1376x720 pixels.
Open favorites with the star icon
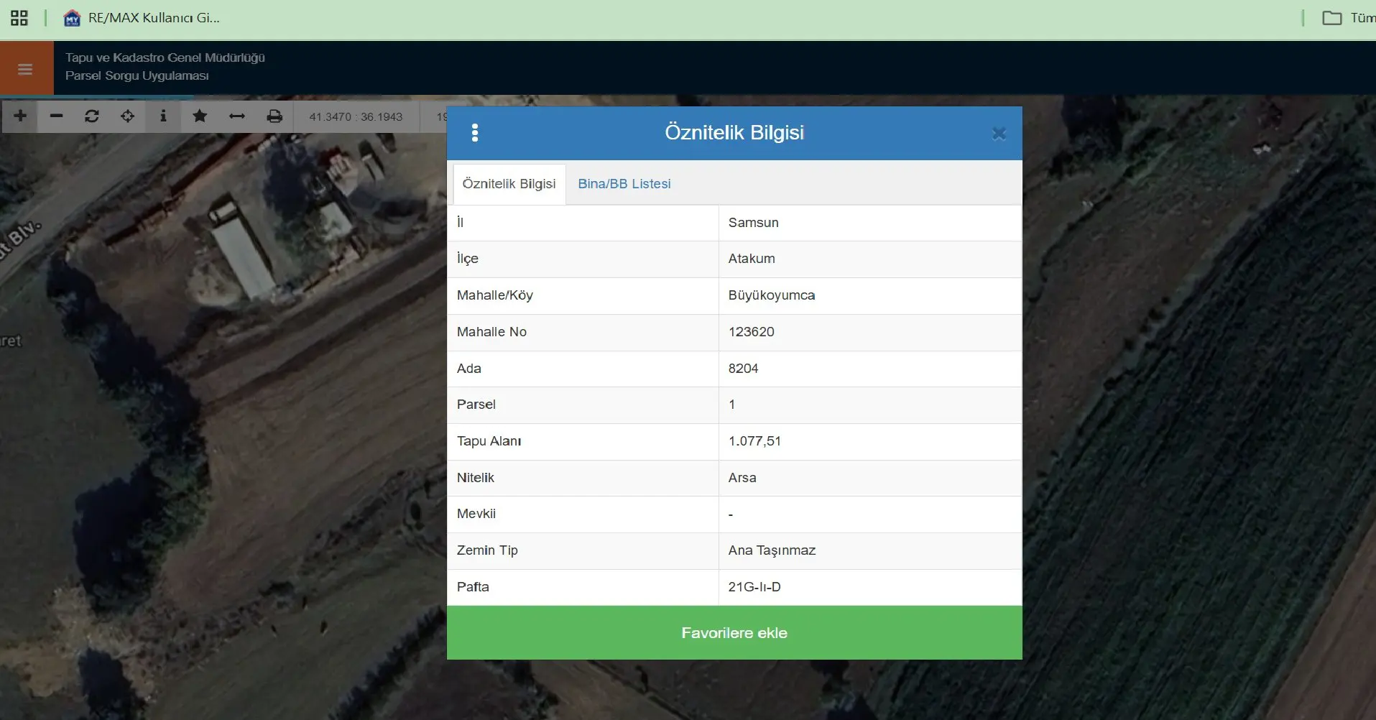[x=200, y=116]
